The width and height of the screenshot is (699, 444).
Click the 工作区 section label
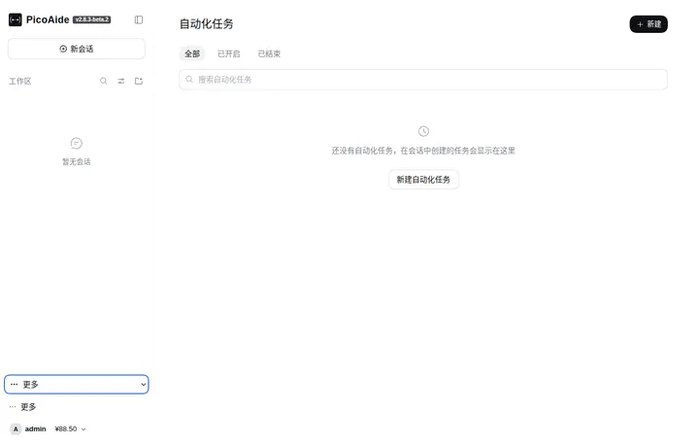tap(20, 82)
